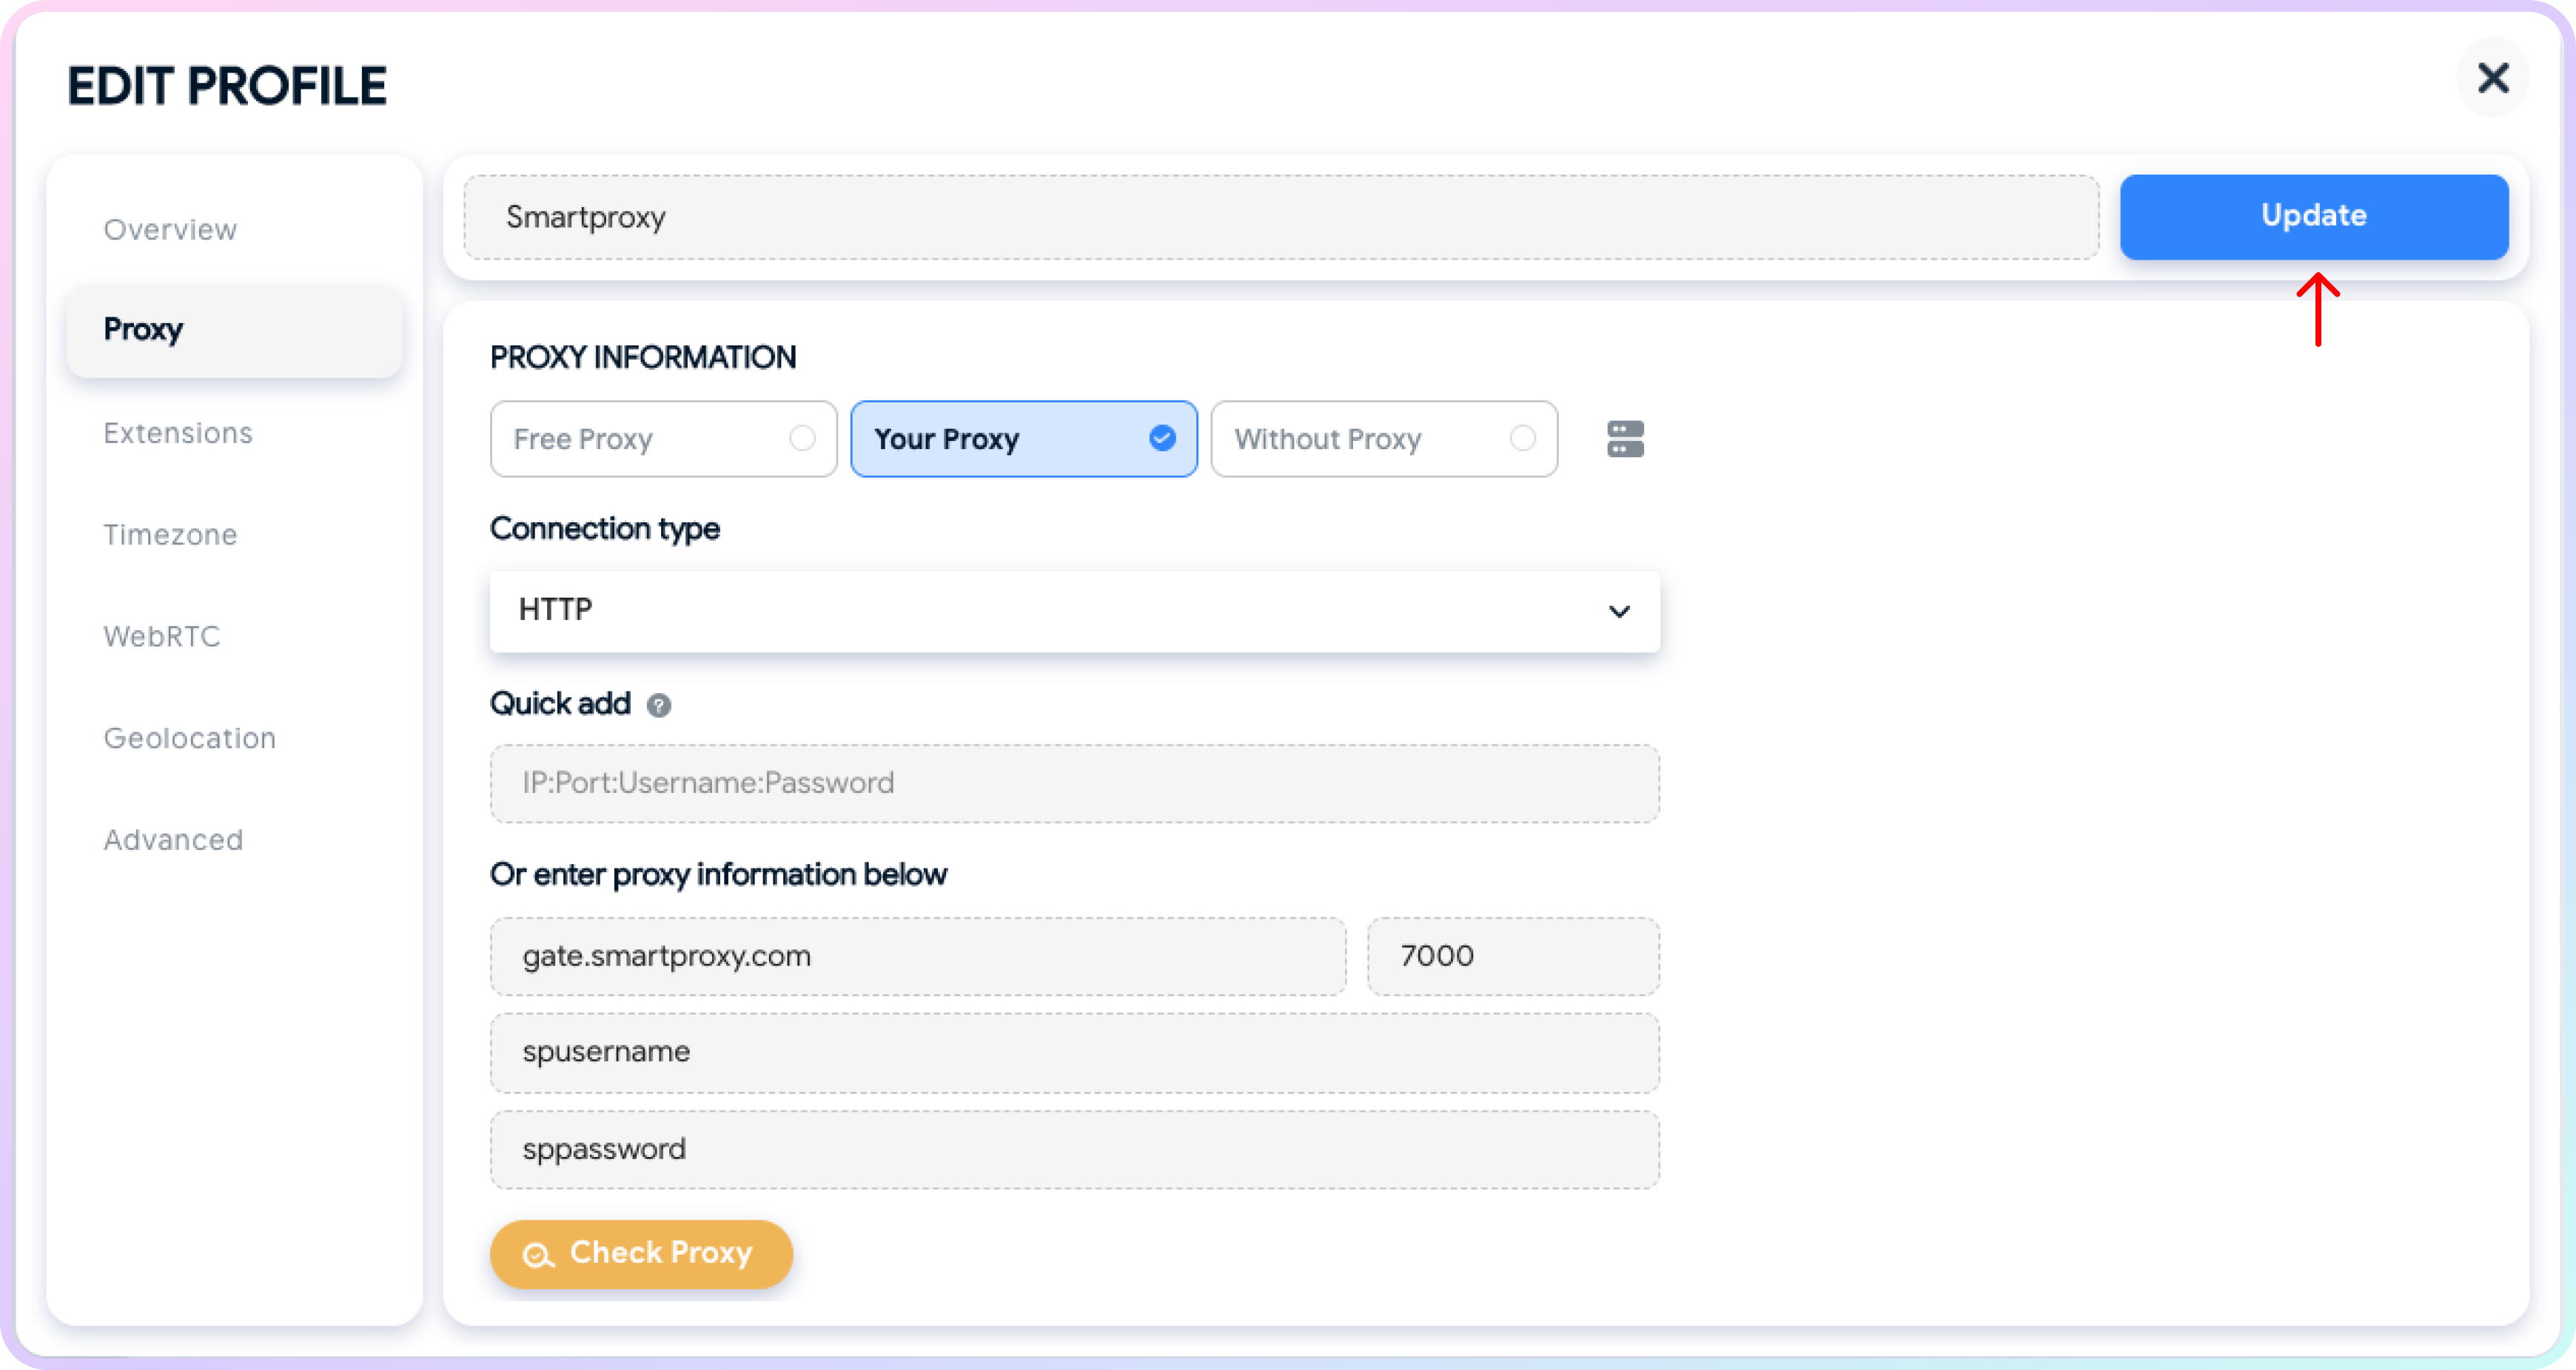Click the Timezone settings item

pyautogui.click(x=170, y=534)
